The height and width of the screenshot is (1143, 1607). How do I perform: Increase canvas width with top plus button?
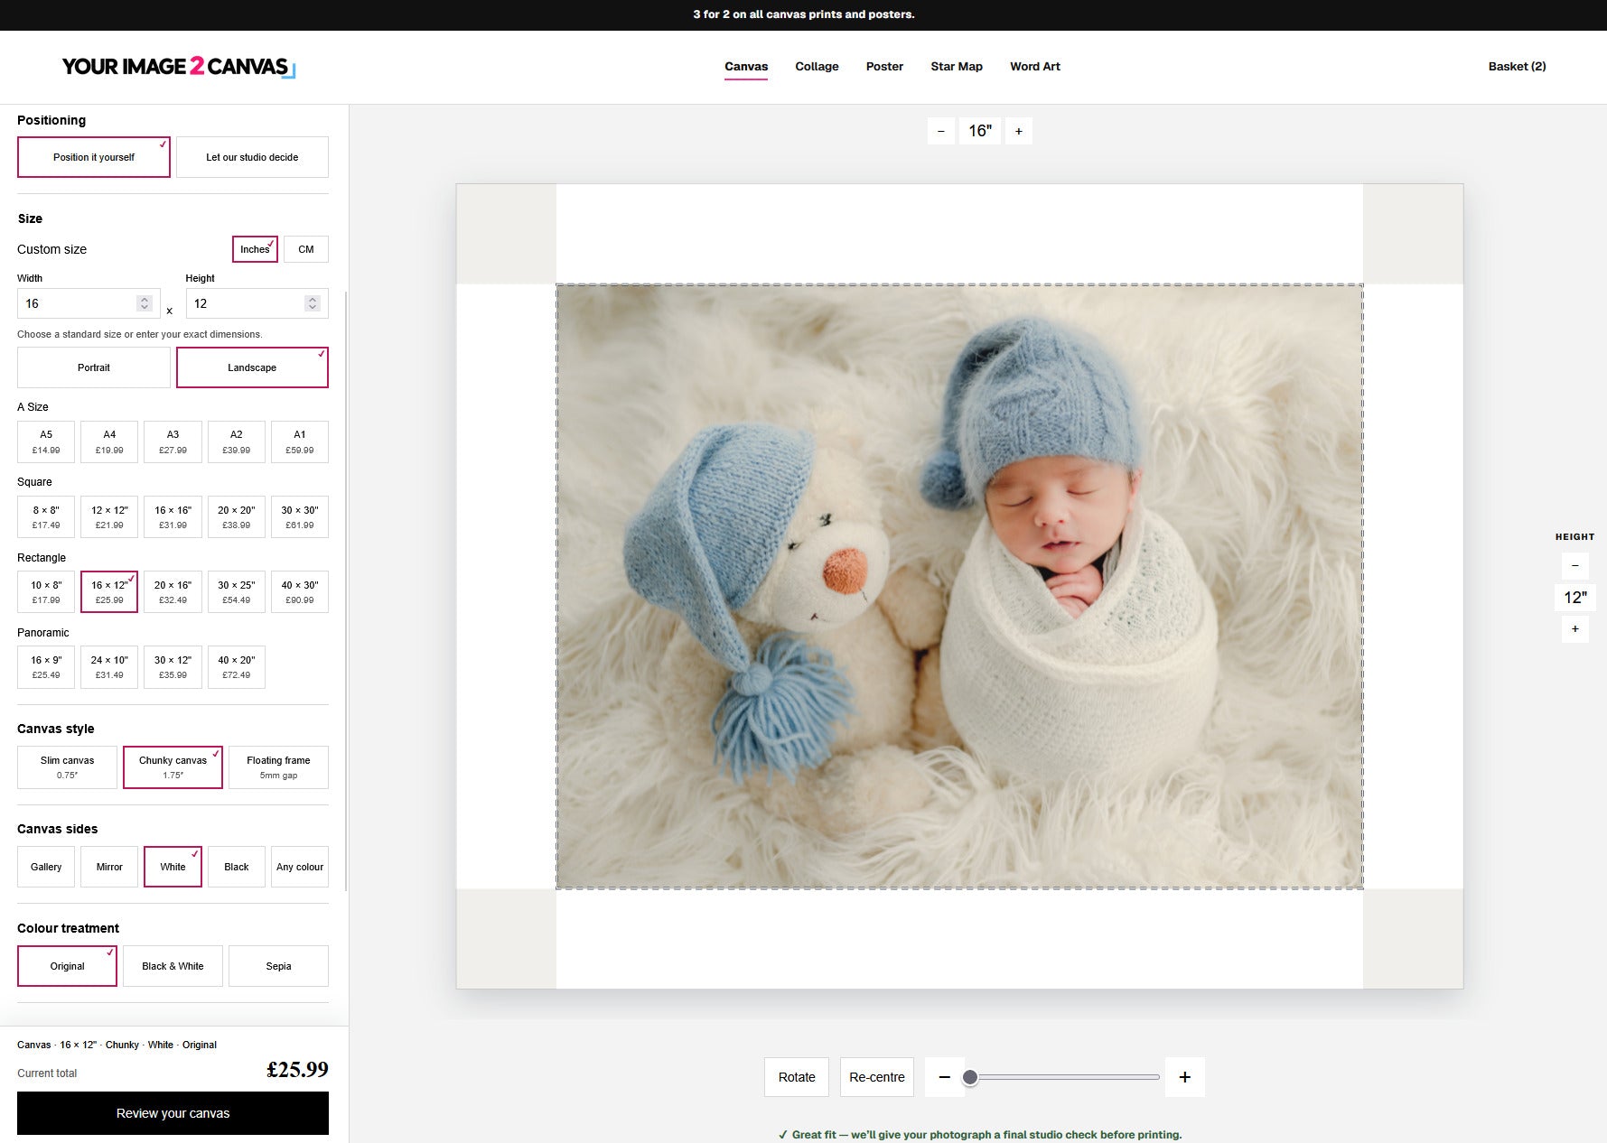pos(1019,131)
